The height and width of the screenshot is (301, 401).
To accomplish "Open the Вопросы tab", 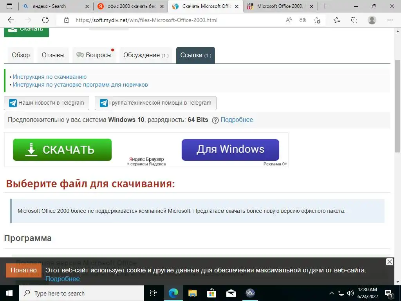I will [x=94, y=55].
